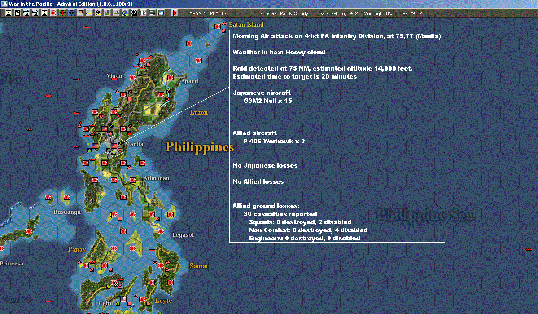Screen dimensions: 538x314
Task: Click the Panay island label
Action: [x=77, y=249]
